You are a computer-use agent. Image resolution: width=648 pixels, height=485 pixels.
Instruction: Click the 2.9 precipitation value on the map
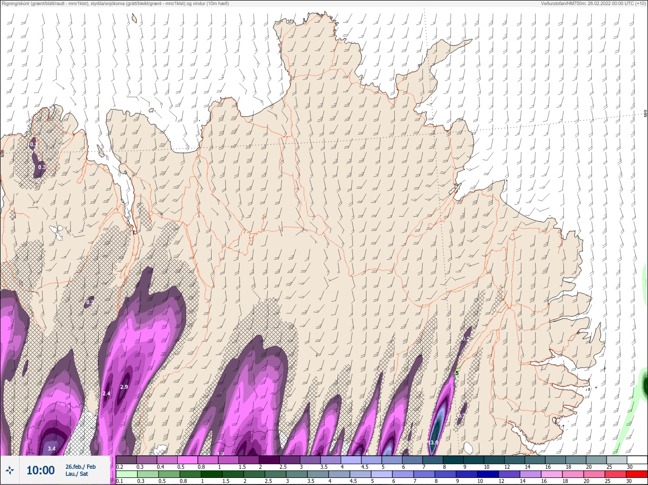[x=124, y=387]
